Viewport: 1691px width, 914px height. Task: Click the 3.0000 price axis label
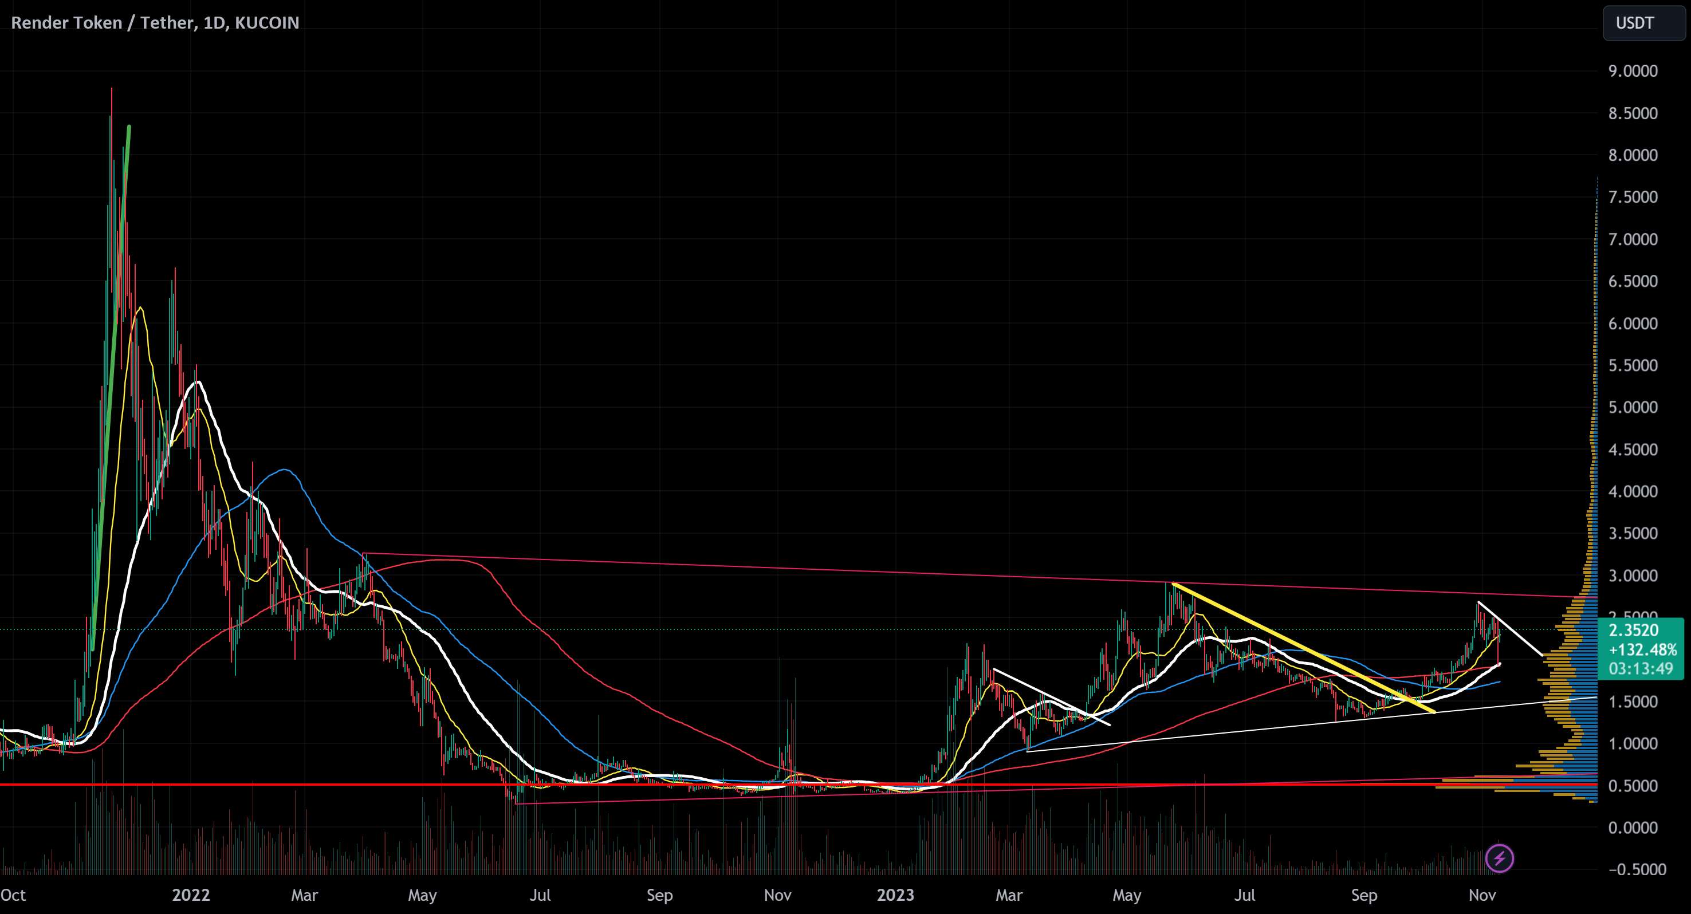tap(1633, 576)
